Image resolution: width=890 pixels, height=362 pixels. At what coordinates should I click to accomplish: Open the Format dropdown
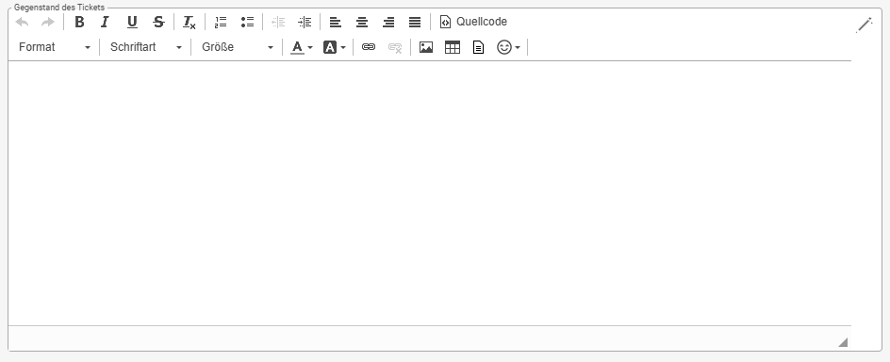55,47
